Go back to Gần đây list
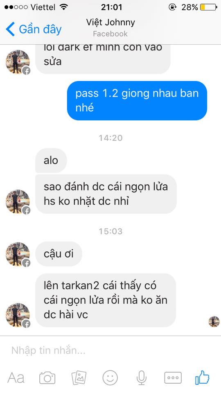Image resolution: width=221 pixels, height=393 pixels. click(34, 29)
